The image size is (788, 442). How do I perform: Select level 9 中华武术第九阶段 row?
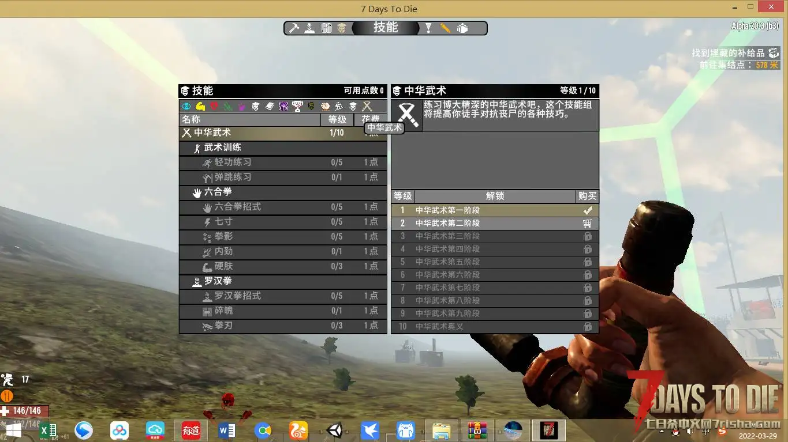(x=495, y=313)
